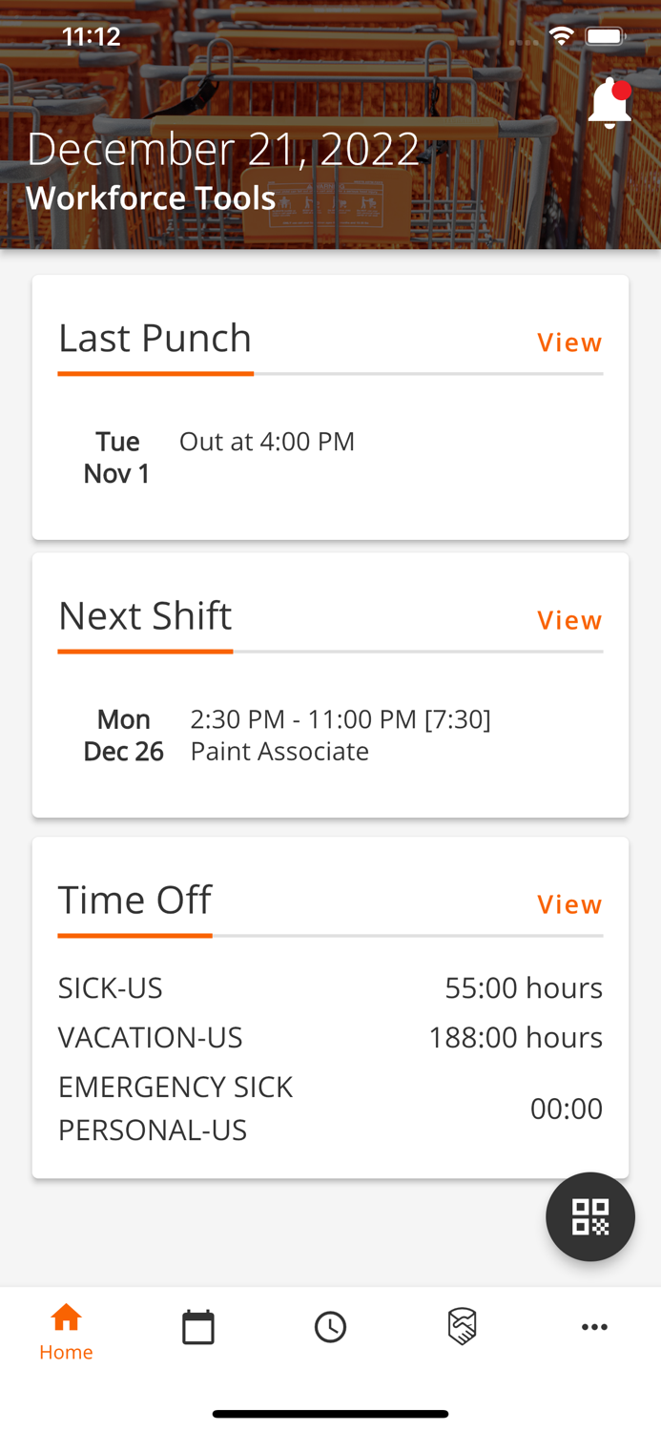Tap the Mon Dec 26 Paint Associate shift

(x=286, y=733)
